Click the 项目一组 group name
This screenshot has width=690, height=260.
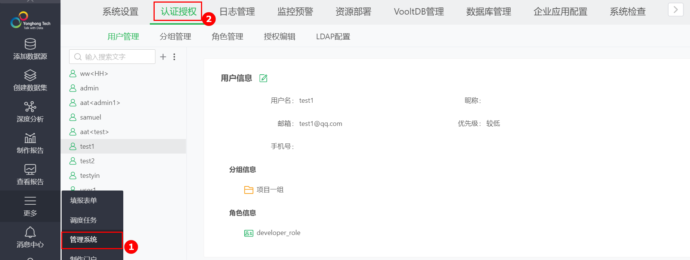(x=270, y=190)
